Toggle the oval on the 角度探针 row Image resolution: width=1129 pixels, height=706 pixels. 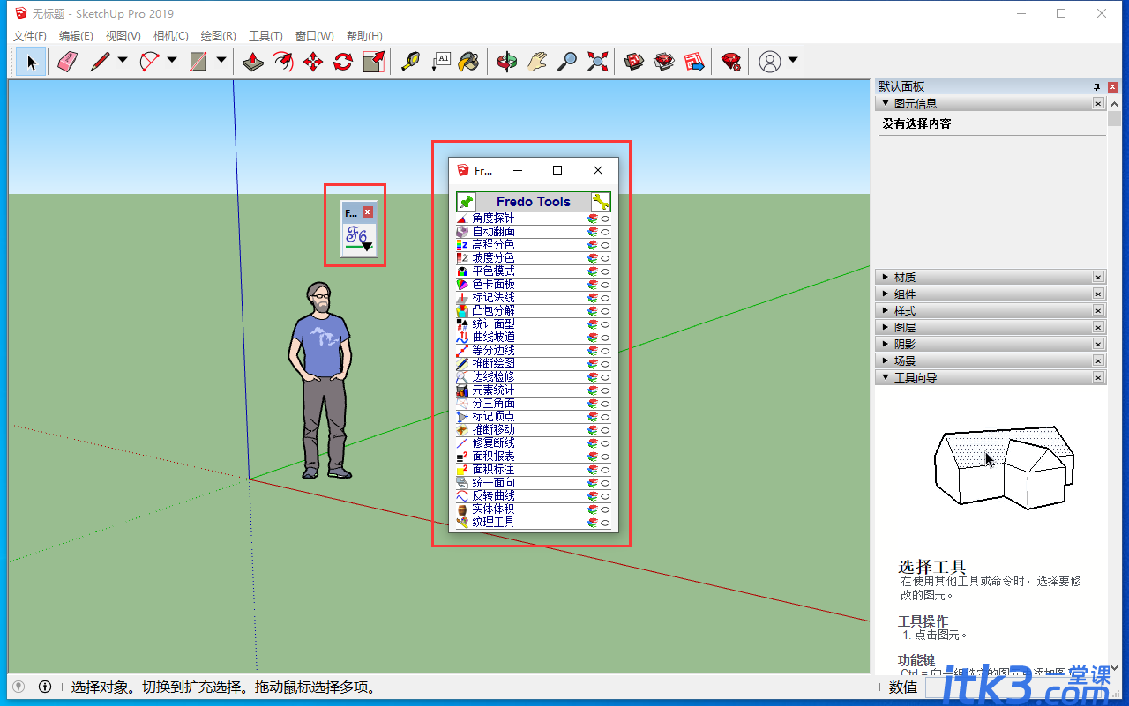[x=606, y=219]
